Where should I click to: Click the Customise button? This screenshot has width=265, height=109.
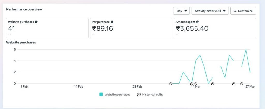tap(243, 11)
